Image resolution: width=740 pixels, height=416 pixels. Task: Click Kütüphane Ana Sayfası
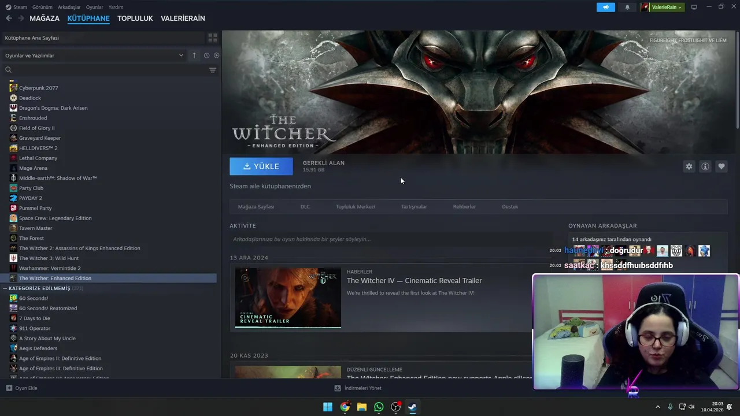click(32, 38)
